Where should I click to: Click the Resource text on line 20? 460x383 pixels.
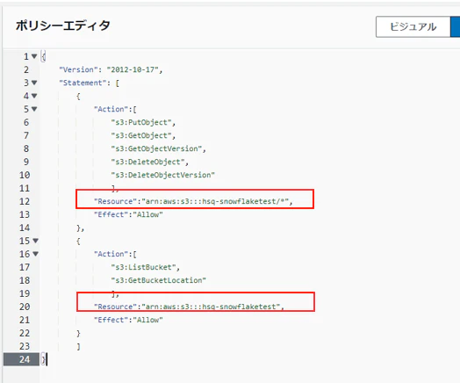(x=189, y=307)
